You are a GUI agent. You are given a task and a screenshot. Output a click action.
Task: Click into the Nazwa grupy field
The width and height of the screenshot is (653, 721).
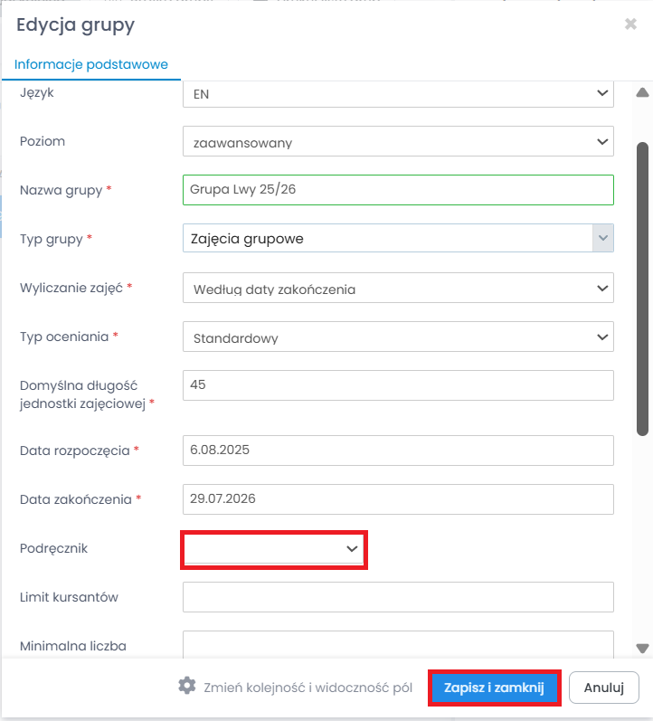point(398,190)
